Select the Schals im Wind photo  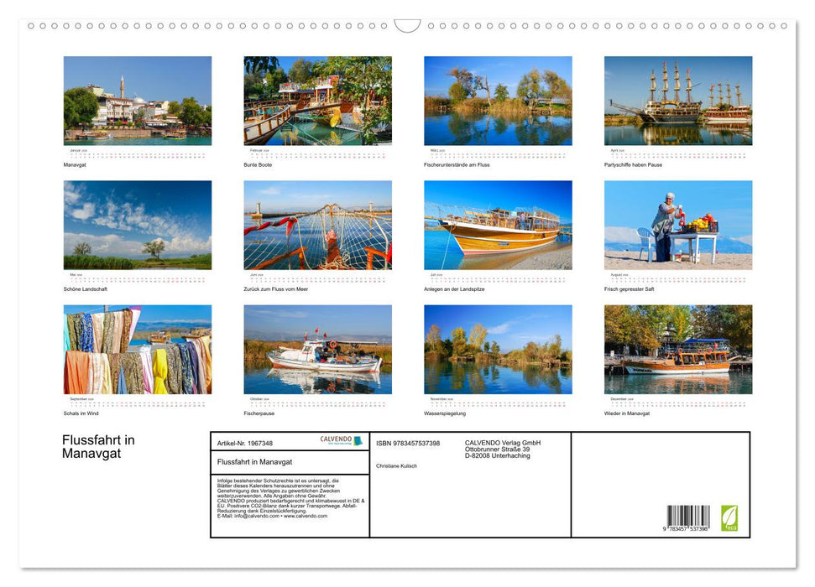tap(138, 350)
